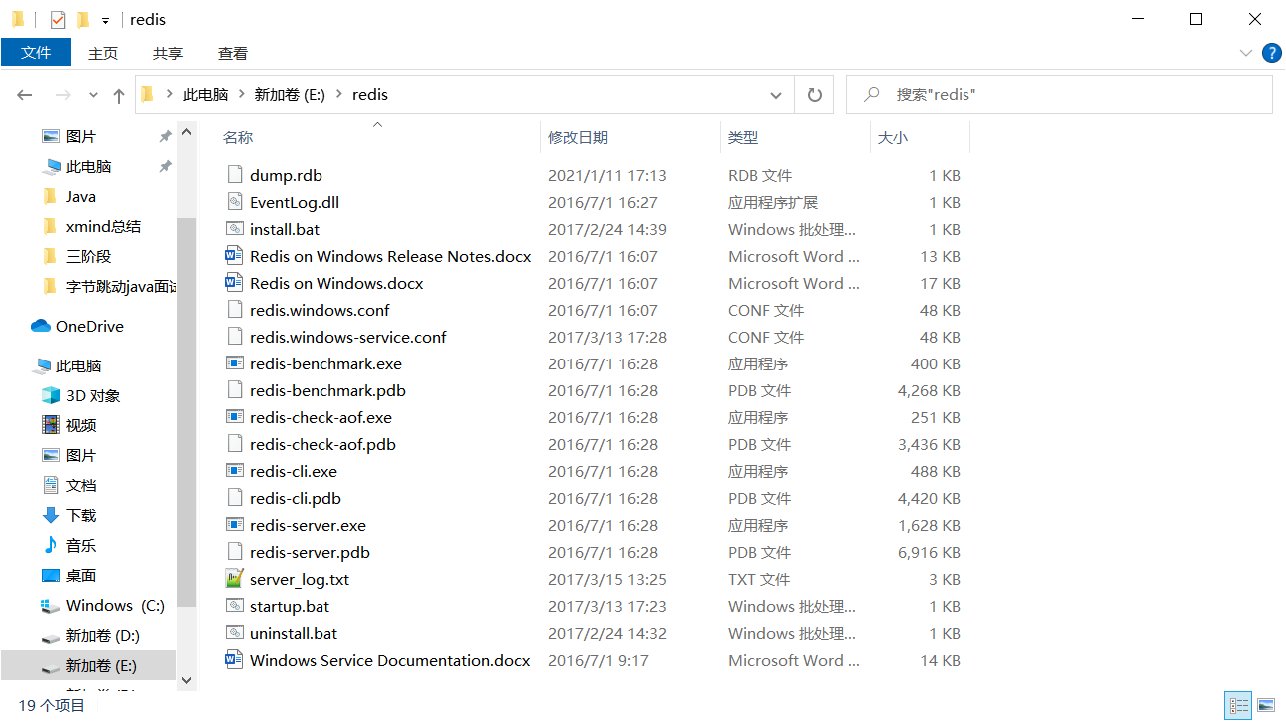Select OneDrive in the navigation pane
Image resolution: width=1286 pixels, height=721 pixels.
point(89,326)
